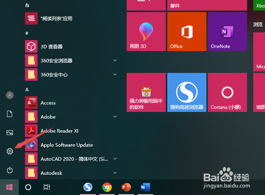
Task: Open Word from the taskbar
Action: [x=145, y=187]
